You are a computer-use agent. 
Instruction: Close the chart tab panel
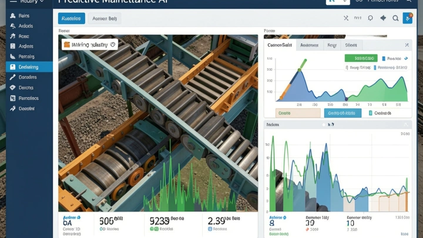[x=407, y=45]
